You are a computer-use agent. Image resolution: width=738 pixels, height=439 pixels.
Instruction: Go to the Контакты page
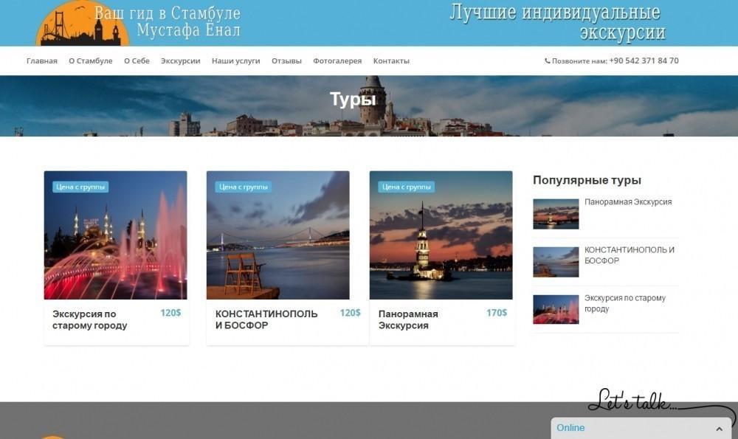click(391, 61)
